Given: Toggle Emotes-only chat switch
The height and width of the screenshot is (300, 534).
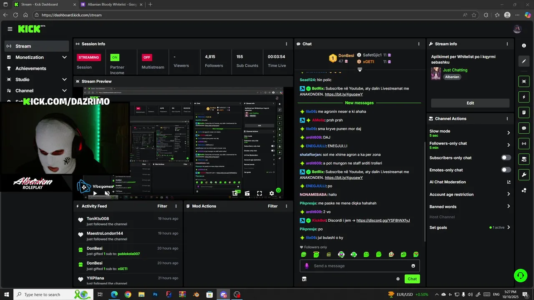Looking at the screenshot, I should (506, 170).
